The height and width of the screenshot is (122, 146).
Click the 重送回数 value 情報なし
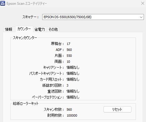coord(73,91)
